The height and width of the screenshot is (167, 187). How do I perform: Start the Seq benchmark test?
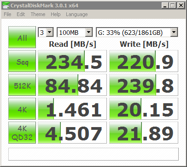[x=22, y=61]
